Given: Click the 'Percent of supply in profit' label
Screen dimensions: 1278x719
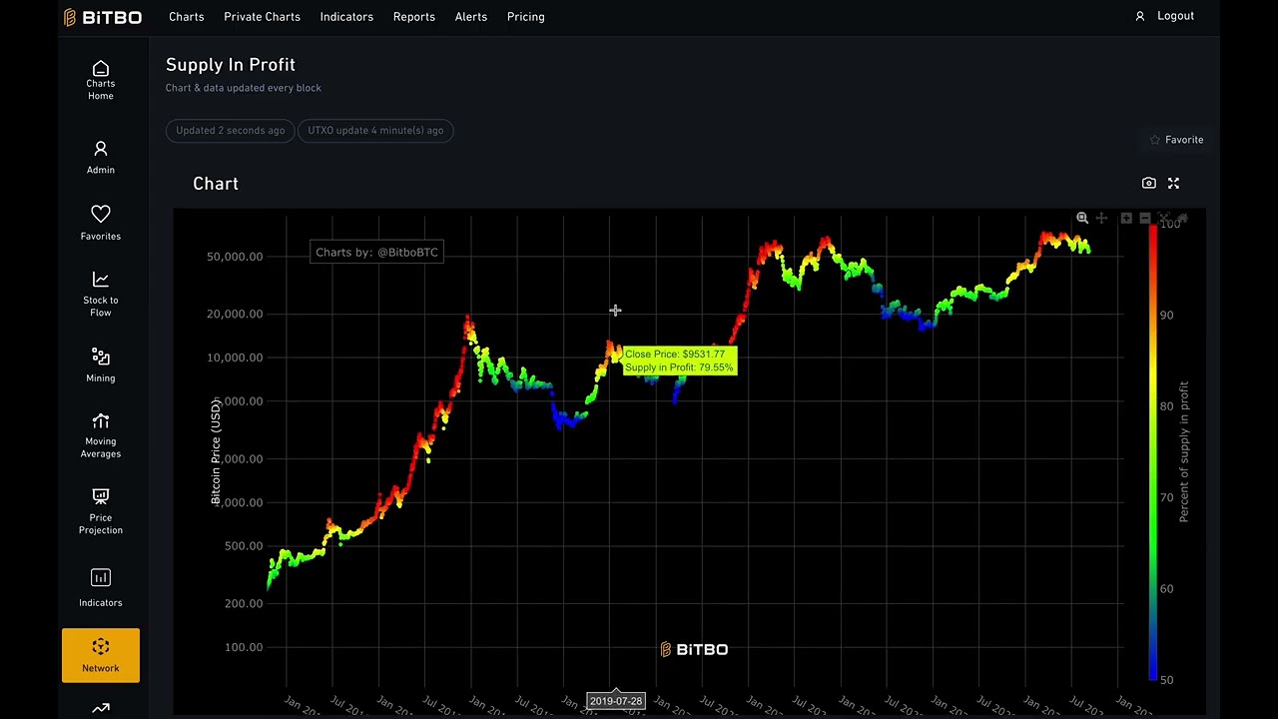Looking at the screenshot, I should (x=1184, y=451).
